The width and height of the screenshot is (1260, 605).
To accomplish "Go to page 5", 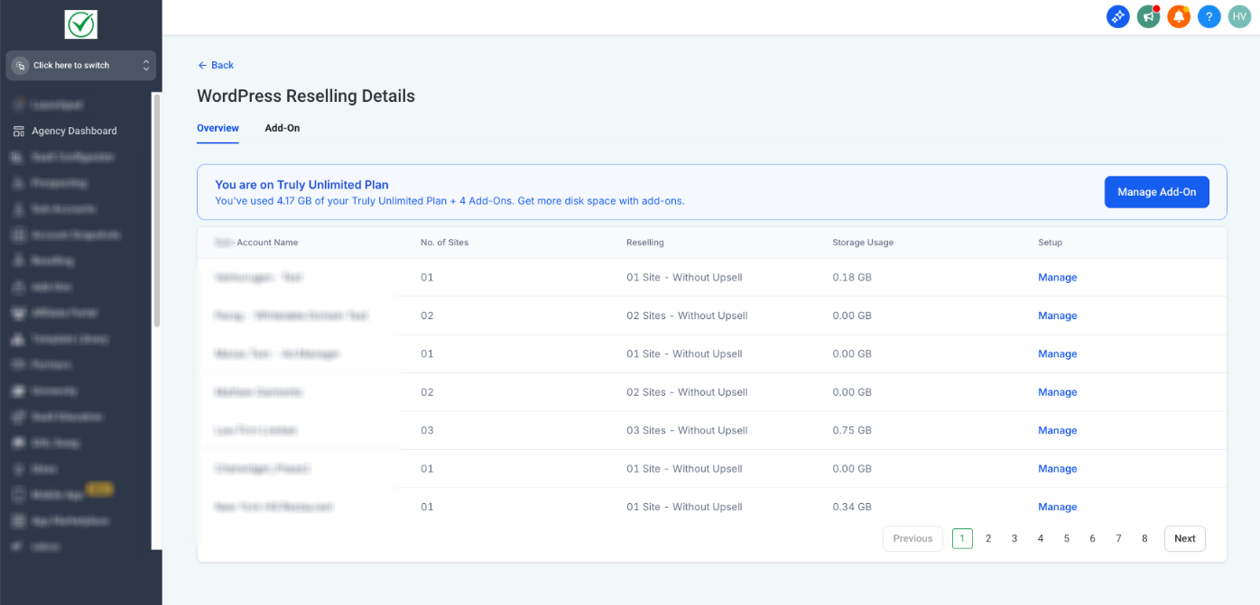I will (1067, 538).
